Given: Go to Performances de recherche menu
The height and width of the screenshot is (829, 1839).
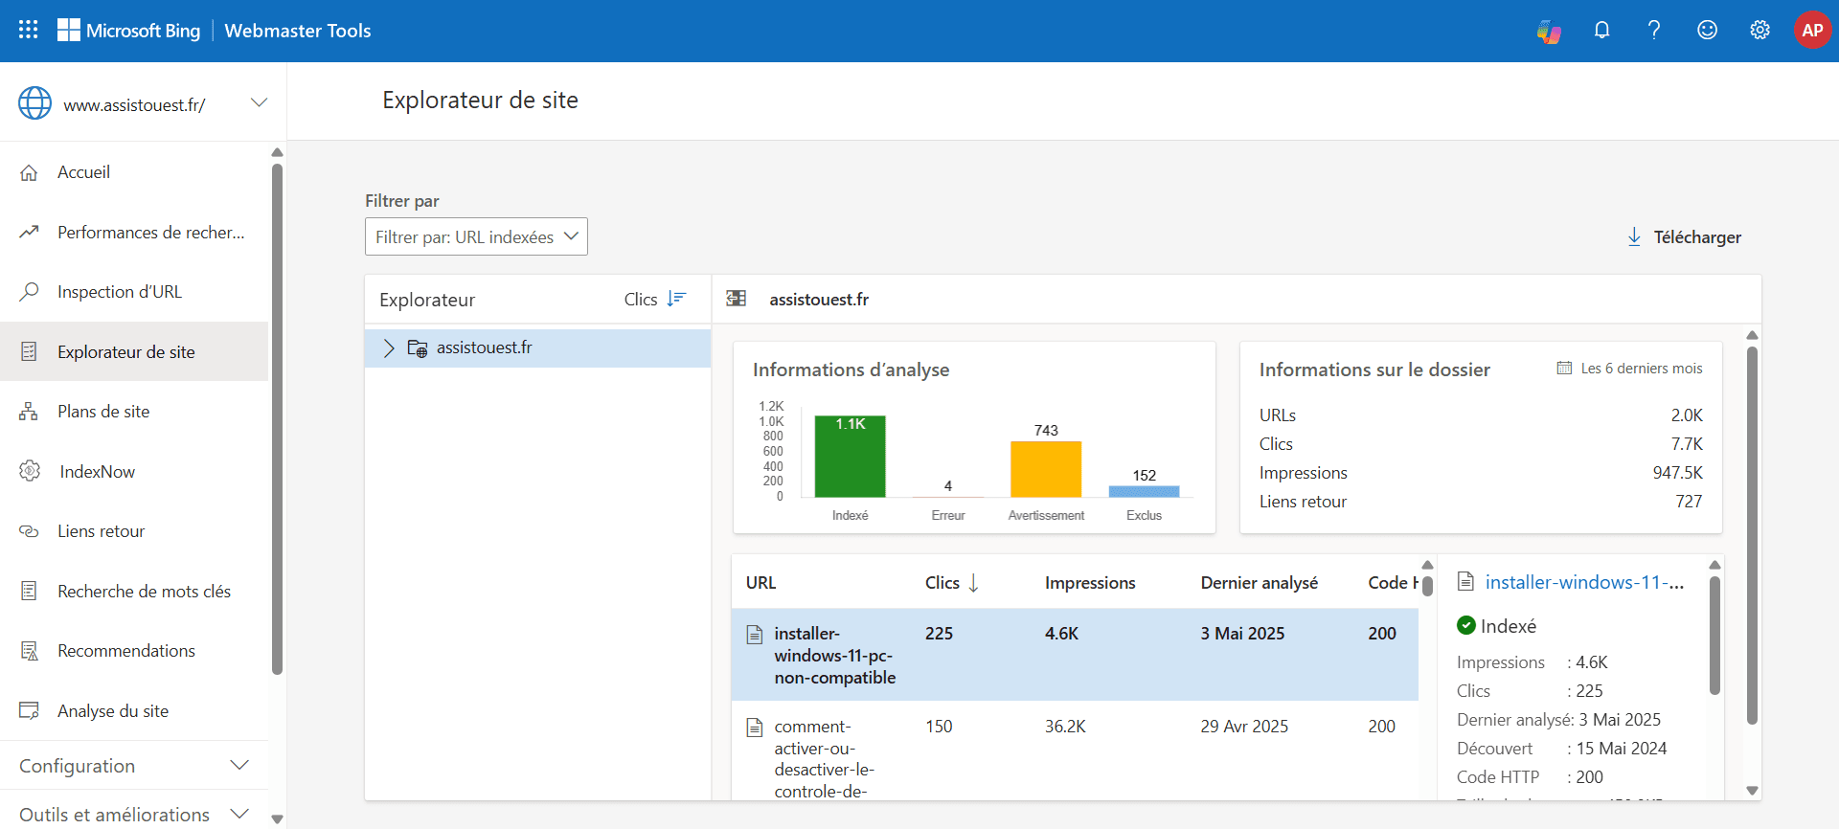Looking at the screenshot, I should click(x=150, y=233).
